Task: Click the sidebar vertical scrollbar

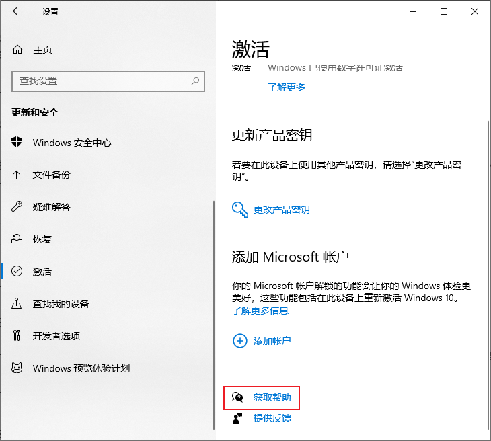Action: click(x=214, y=315)
